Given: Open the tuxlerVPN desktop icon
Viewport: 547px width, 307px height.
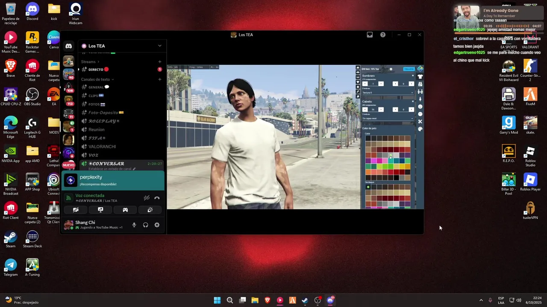Looking at the screenshot, I should coord(530,211).
